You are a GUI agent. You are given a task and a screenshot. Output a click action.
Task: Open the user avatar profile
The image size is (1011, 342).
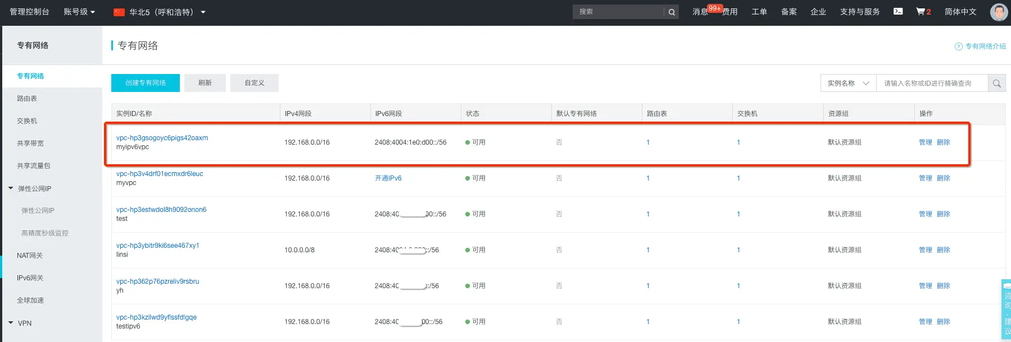click(999, 12)
